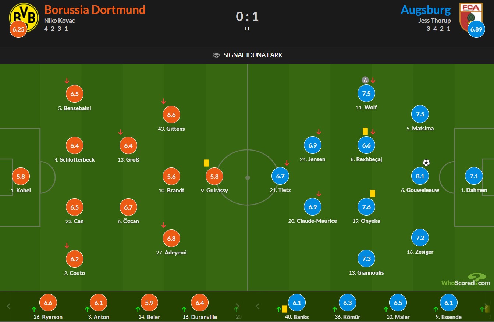This screenshot has width=494, height=322.
Task: Open the Borussia Dortmund team name link
Action: [x=95, y=10]
